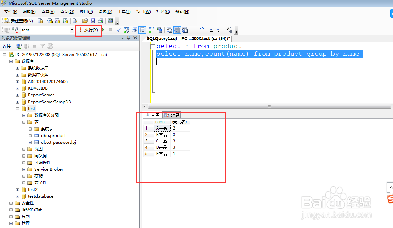Open the 文件(F) menu
The image size is (393, 228).
coord(10,12)
